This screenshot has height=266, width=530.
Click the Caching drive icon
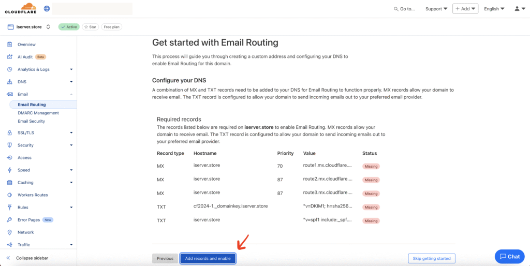[x=10, y=183]
